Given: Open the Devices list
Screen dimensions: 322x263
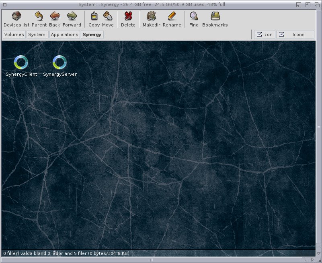Looking at the screenshot, I should click(x=16, y=19).
